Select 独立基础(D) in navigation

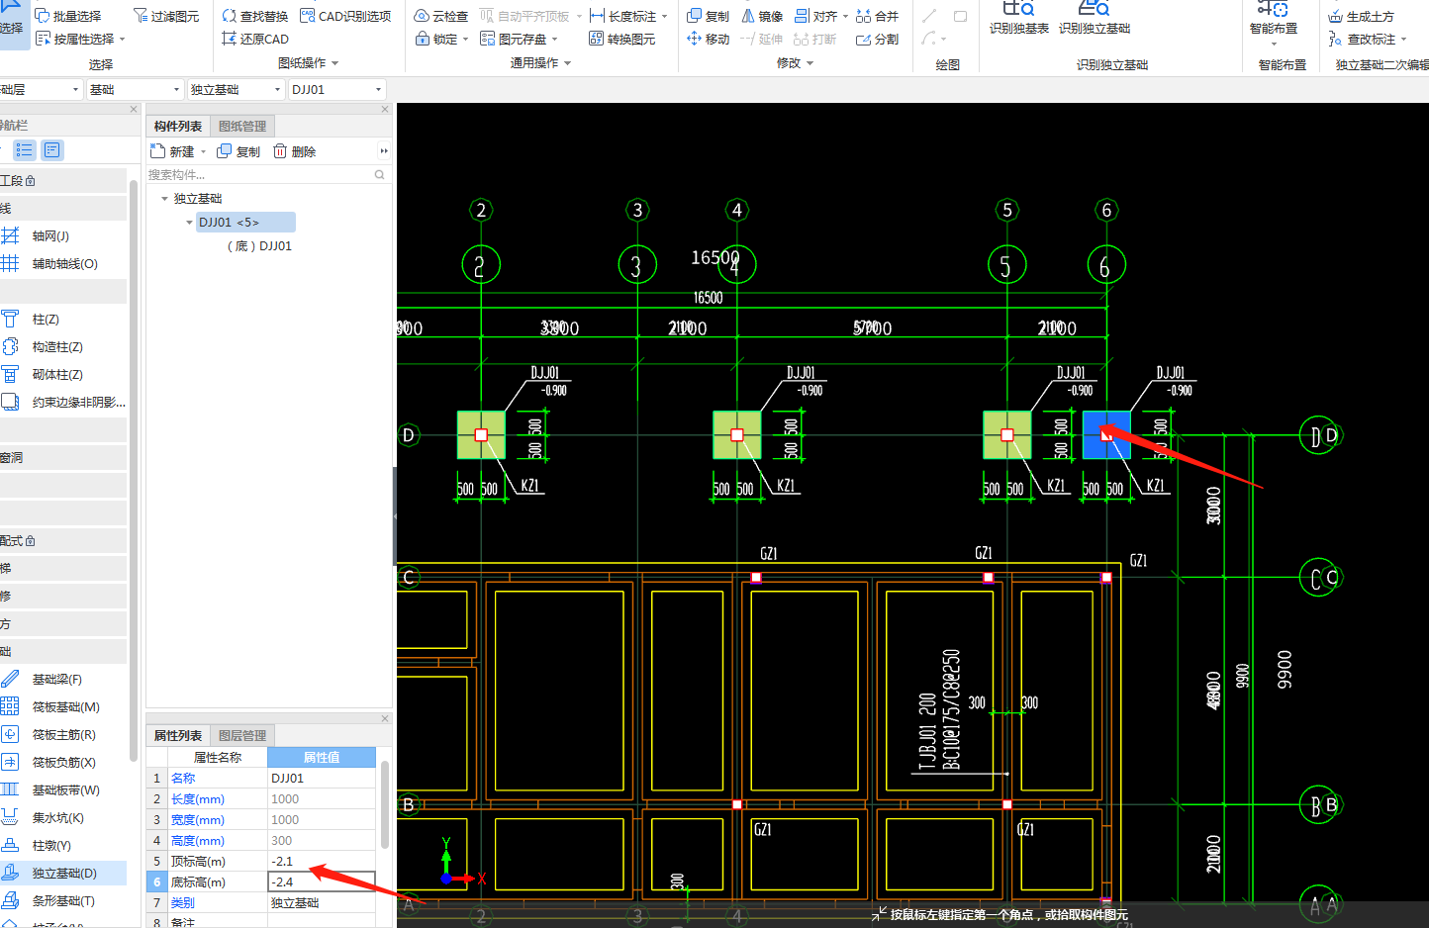(63, 873)
